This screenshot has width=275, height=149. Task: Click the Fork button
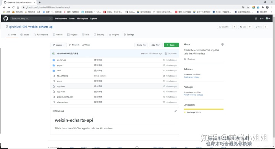point(259,27)
